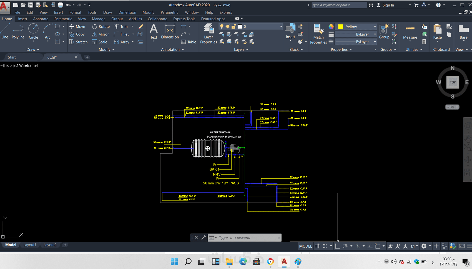Switch to Layout1 tab

tap(30, 245)
